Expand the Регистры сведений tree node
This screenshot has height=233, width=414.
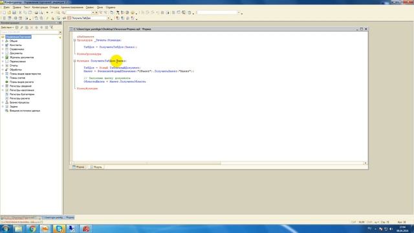click(3, 86)
